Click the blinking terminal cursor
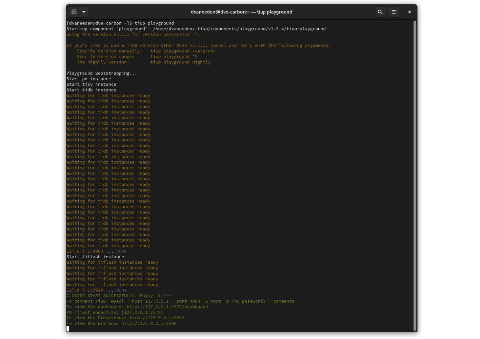Screen dimensions: 480x339 tap(68, 328)
